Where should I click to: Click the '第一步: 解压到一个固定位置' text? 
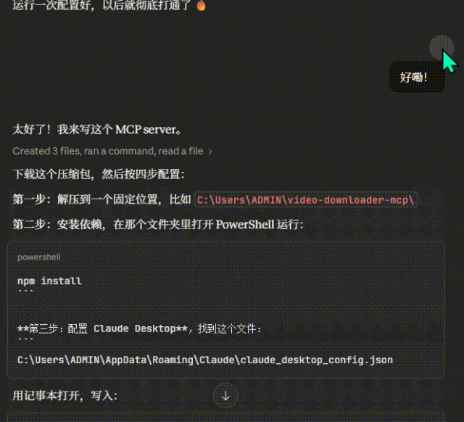tap(86, 199)
